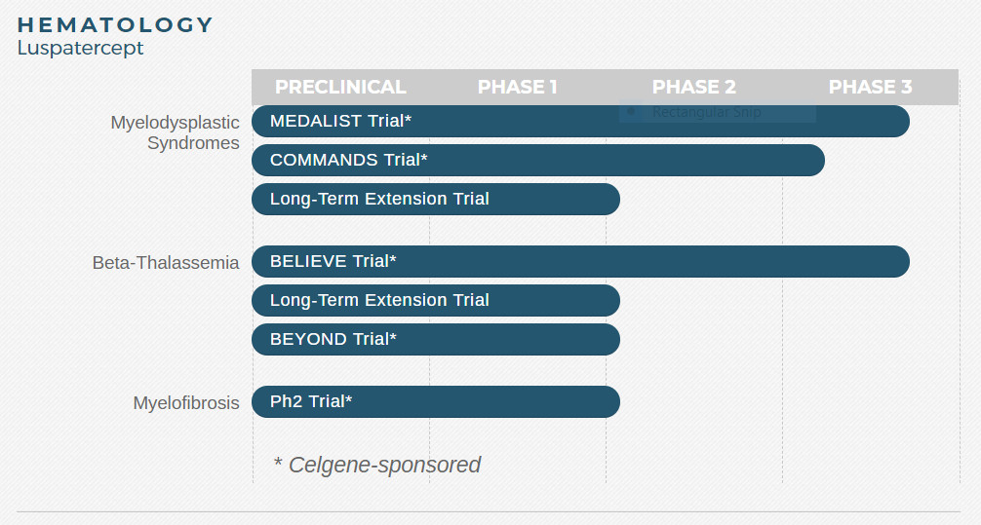Click the PHASE 2 header label

[x=693, y=87]
